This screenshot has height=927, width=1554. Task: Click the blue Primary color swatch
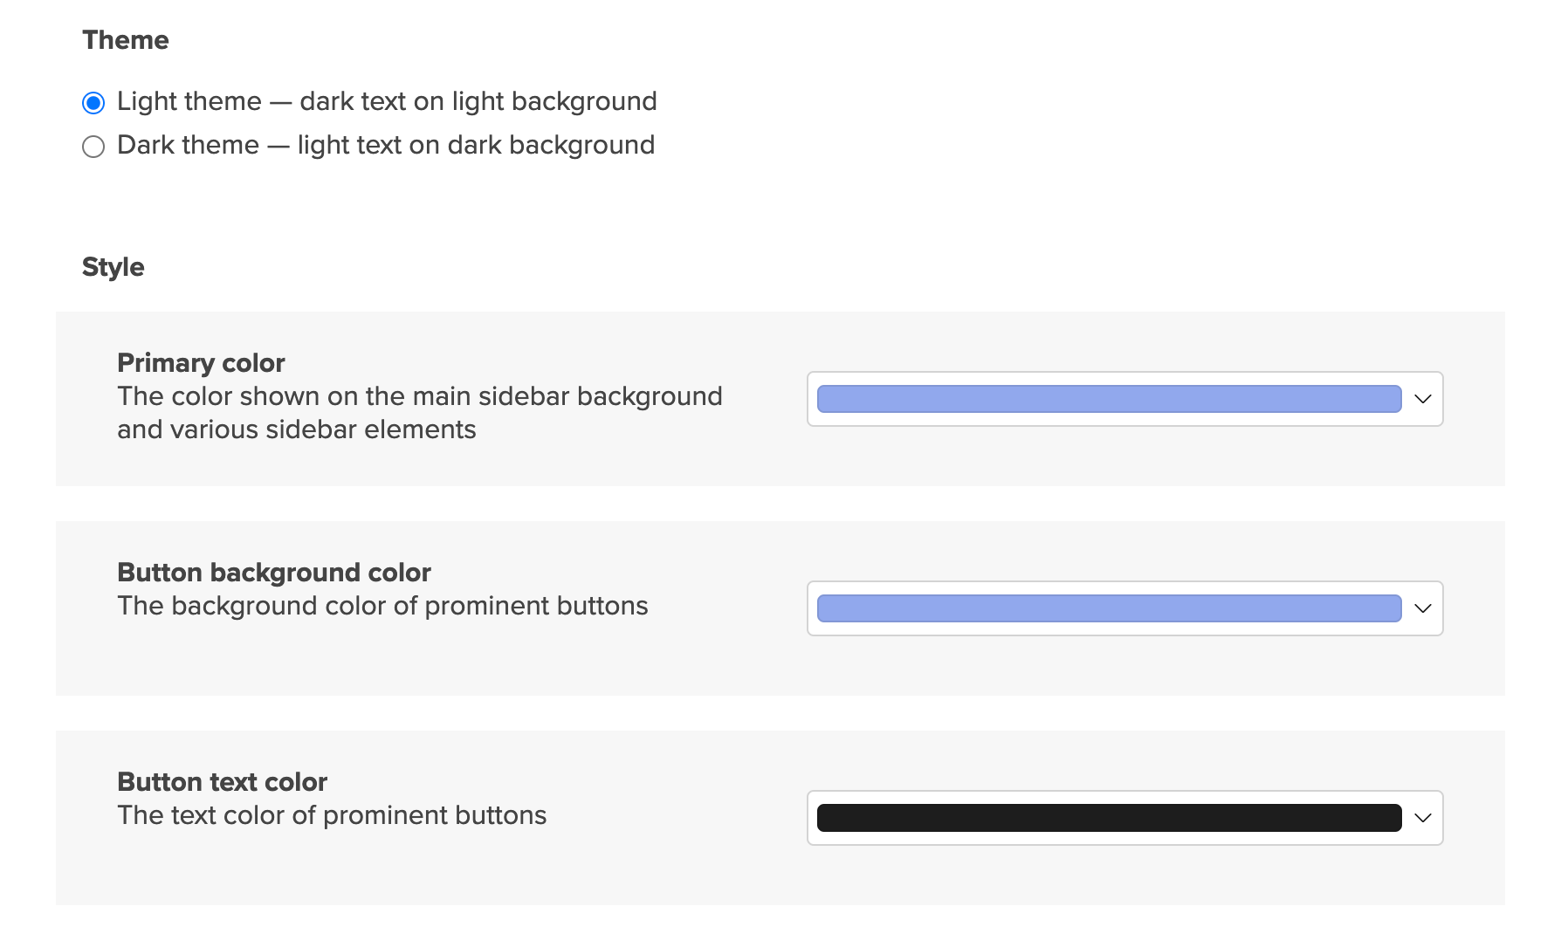[x=1109, y=399]
